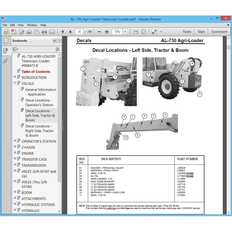This screenshot has width=232, height=232.
Task: Select AXLES (S/N 65167 and Up) bookmark
Action: coord(39,174)
